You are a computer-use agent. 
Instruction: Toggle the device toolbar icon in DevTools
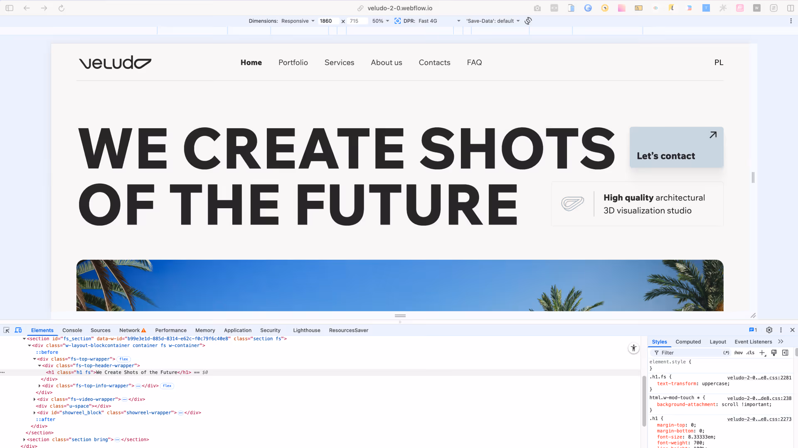coord(18,330)
